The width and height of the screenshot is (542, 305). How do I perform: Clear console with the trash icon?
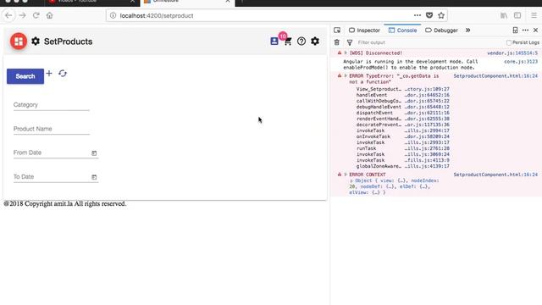tap(337, 42)
